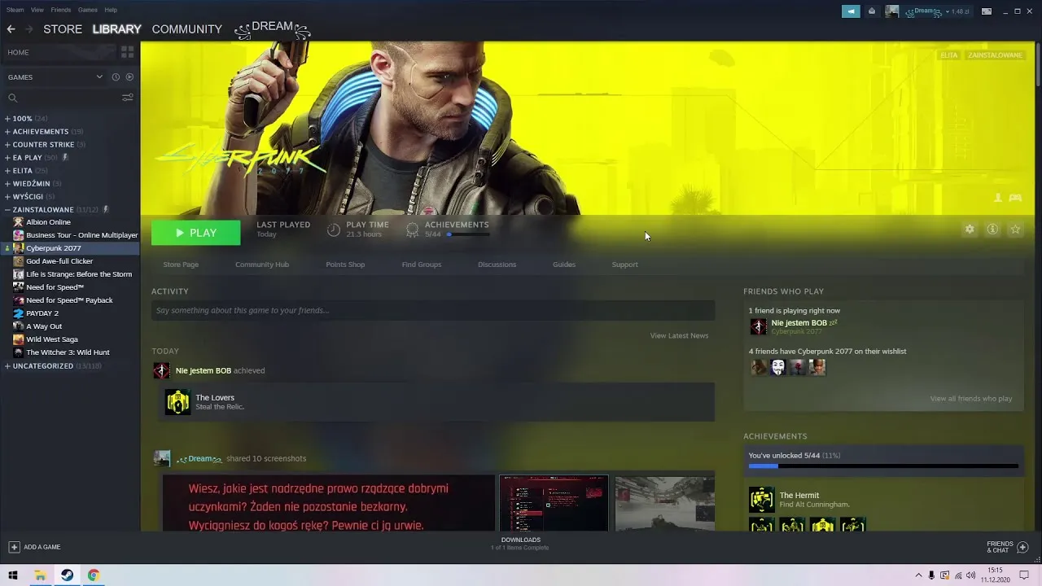Open Nie jestem BOB avatar in friends panel

click(758, 326)
